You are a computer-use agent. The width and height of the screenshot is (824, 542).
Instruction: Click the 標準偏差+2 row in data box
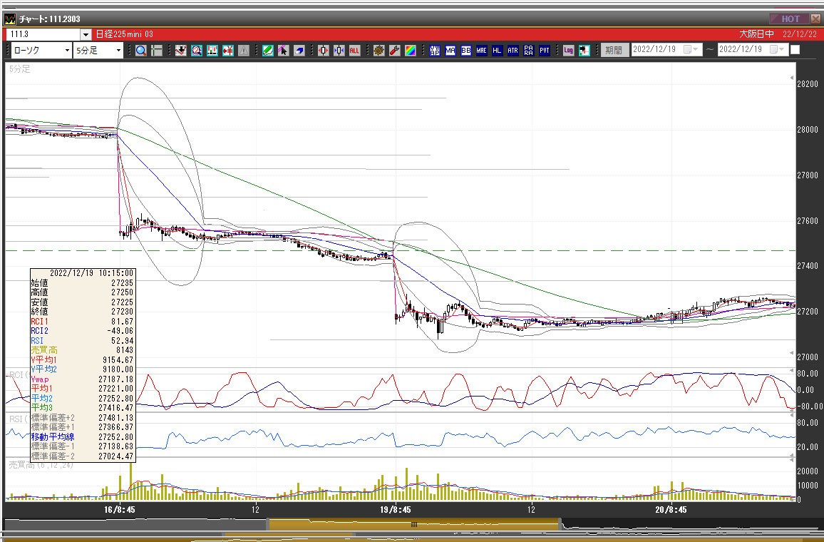[x=83, y=417]
